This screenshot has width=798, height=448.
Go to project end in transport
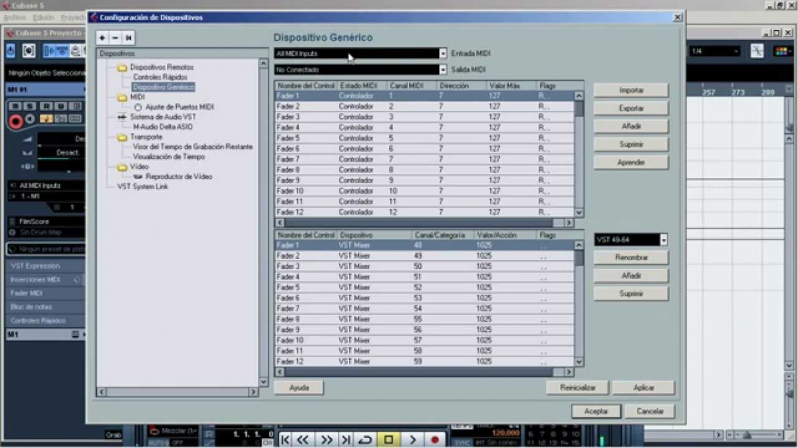tap(346, 439)
